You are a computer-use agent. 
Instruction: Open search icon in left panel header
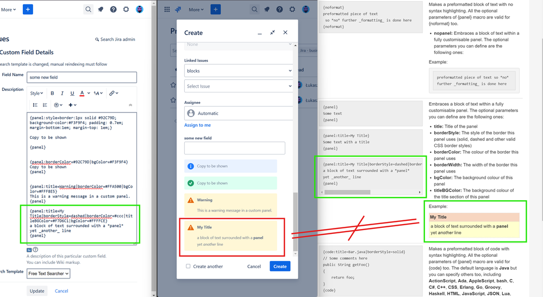pos(88,9)
